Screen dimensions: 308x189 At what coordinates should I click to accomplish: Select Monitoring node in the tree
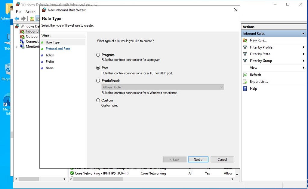32,46
